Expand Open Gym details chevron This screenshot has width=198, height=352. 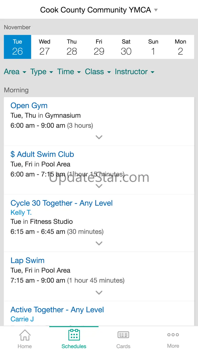pos(99,137)
